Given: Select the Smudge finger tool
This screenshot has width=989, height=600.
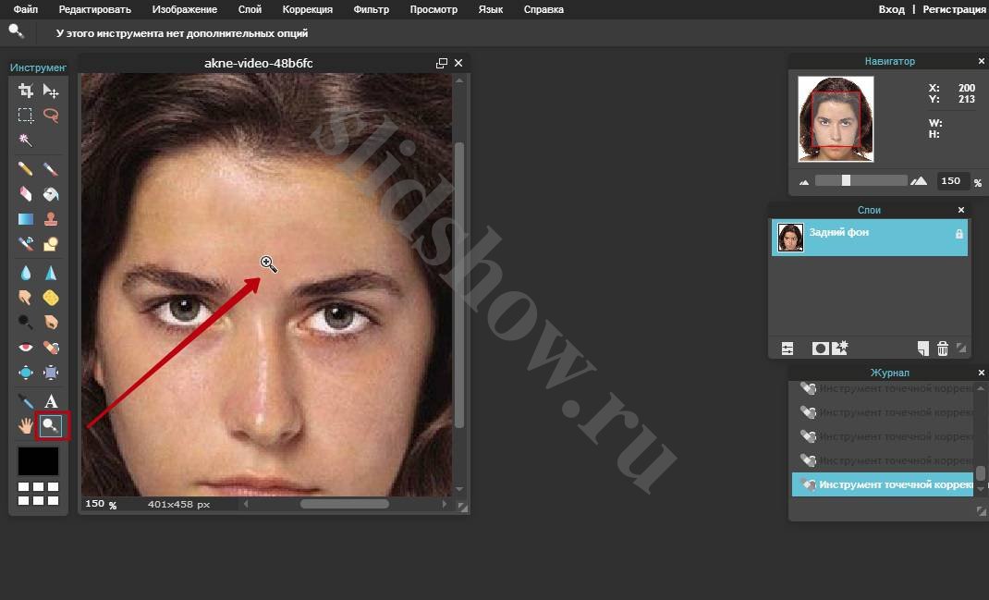Looking at the screenshot, I should point(25,297).
